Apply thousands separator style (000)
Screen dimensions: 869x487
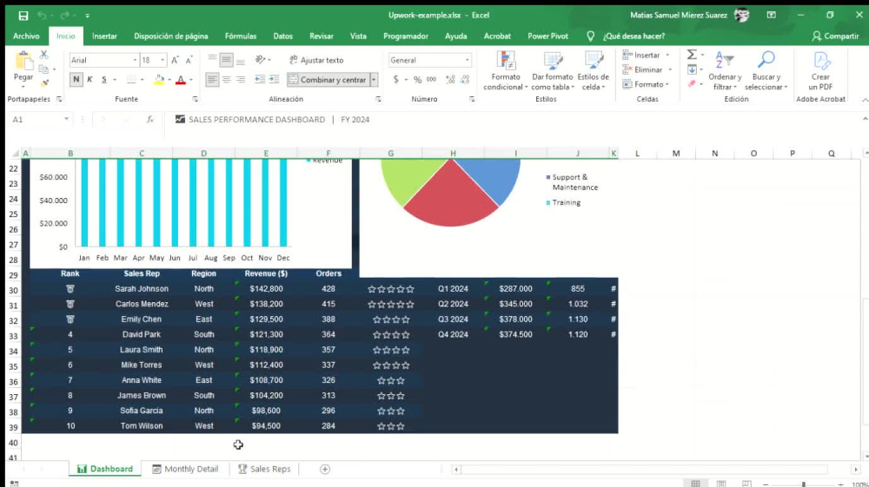point(431,80)
